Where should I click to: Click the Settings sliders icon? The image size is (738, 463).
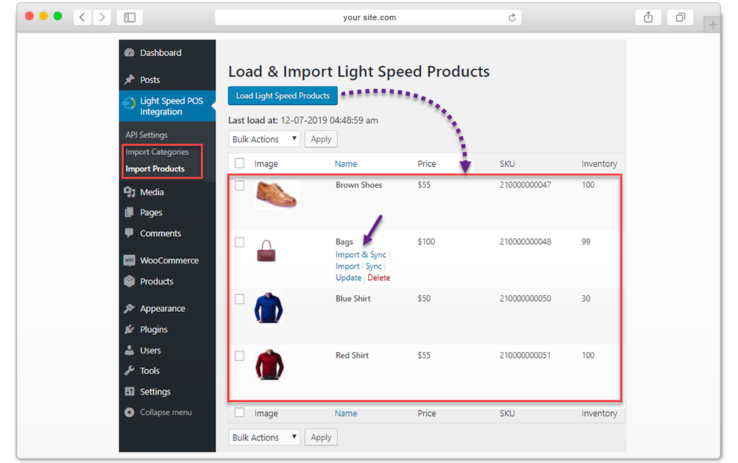(130, 392)
